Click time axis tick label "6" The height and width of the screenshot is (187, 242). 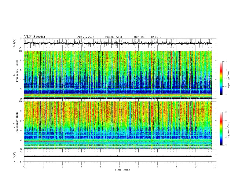coord(139,167)
